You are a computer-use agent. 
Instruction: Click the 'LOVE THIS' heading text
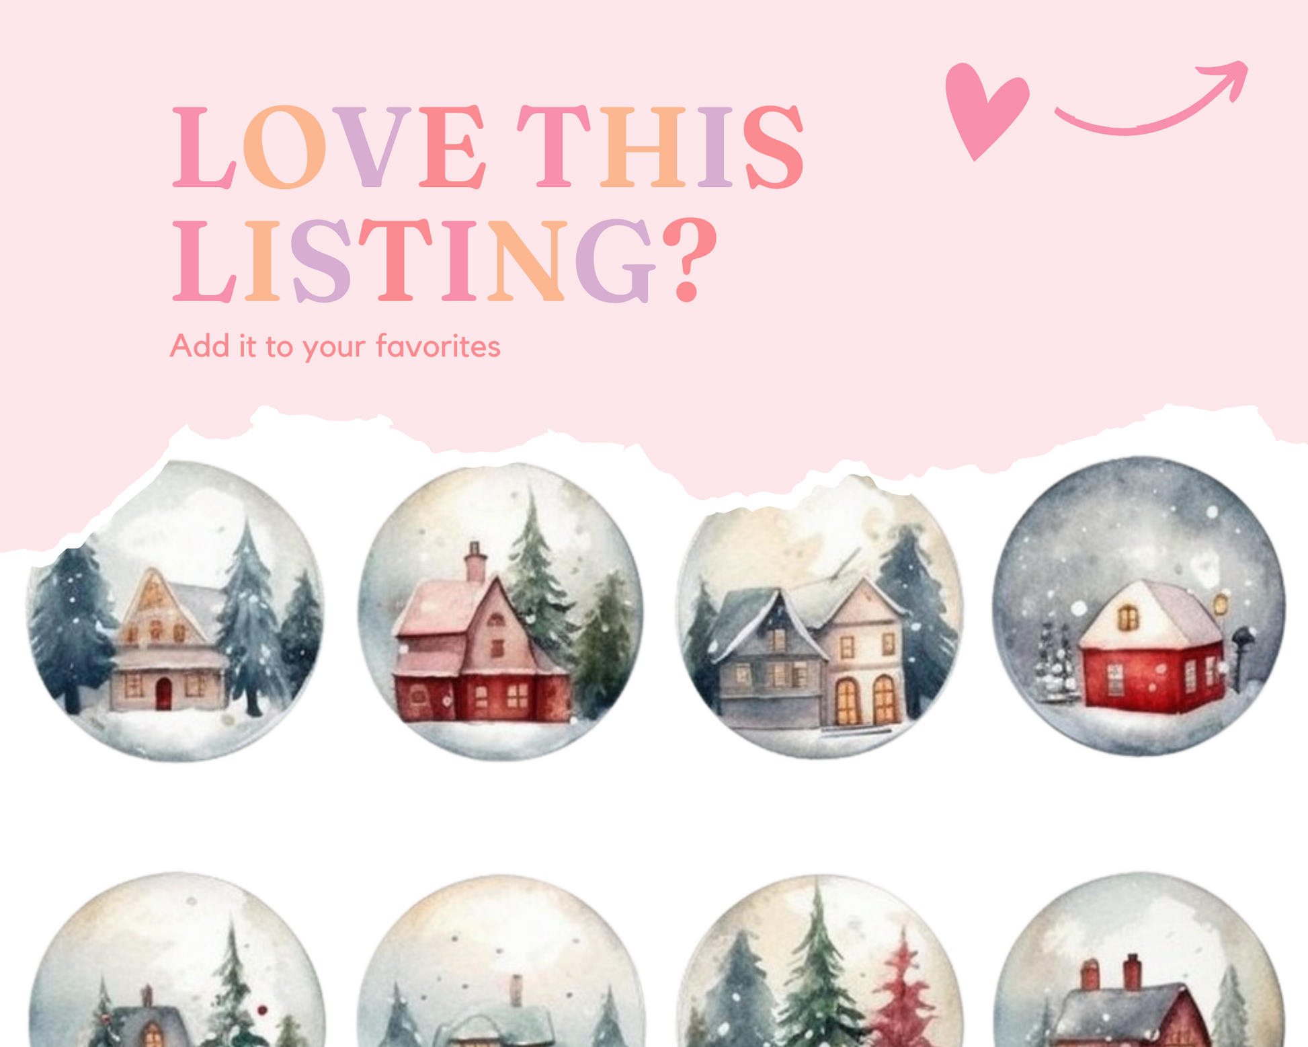(488, 147)
